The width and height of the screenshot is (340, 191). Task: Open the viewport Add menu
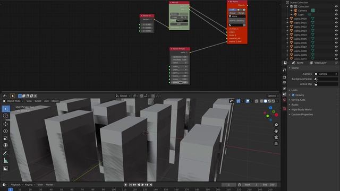click(x=46, y=101)
